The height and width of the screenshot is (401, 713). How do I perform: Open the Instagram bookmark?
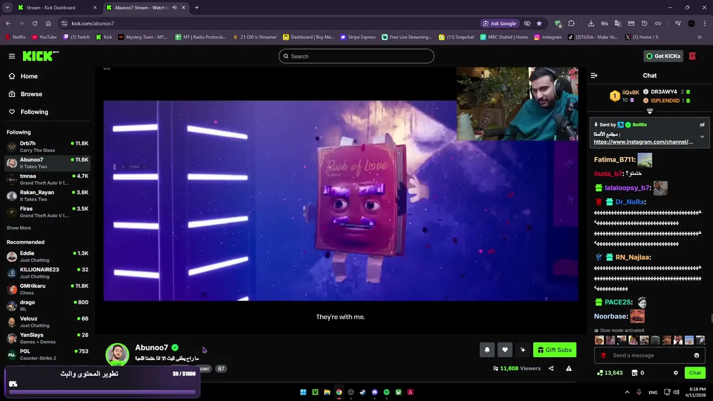click(x=548, y=37)
